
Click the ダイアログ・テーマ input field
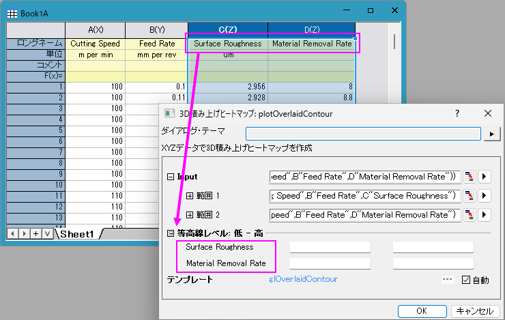(x=363, y=134)
